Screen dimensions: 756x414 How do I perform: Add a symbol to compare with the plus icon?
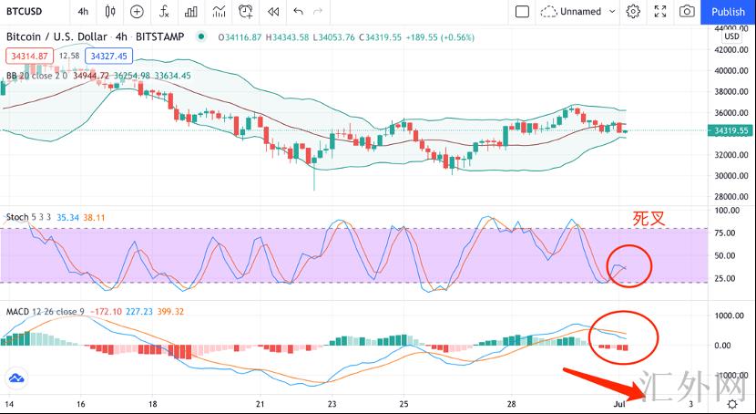click(x=137, y=12)
